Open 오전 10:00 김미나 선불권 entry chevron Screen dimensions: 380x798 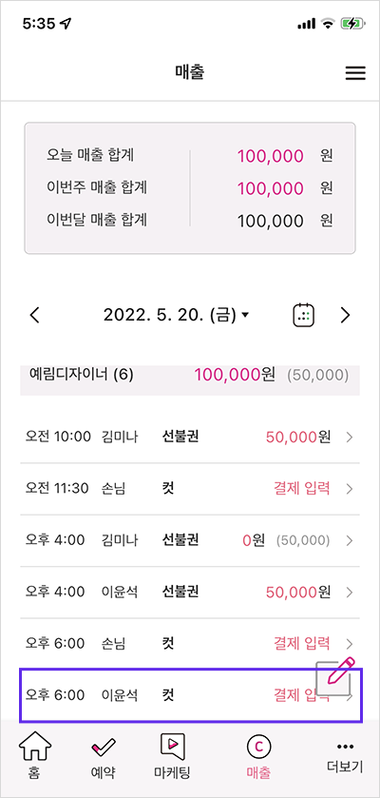(x=349, y=437)
